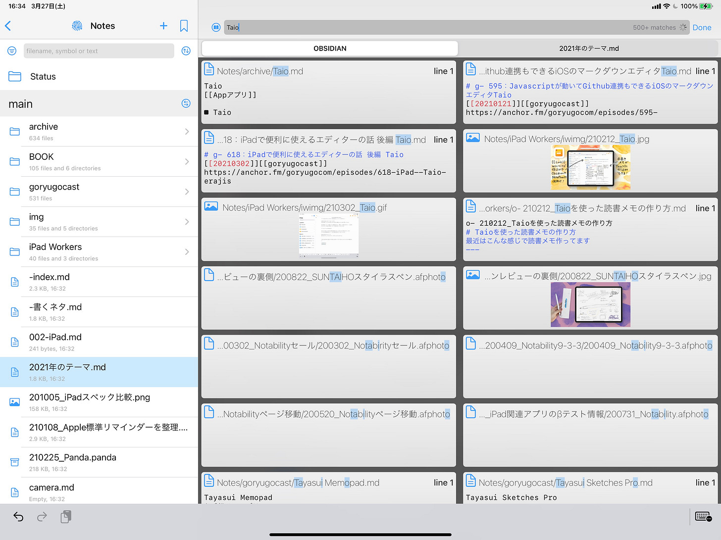Tap the 210225_Panda.panda archive icon
The height and width of the screenshot is (540, 721).
(15, 462)
